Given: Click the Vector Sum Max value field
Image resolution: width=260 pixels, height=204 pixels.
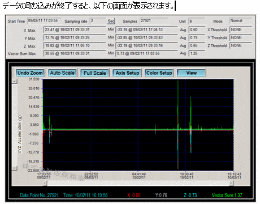Looking at the screenshot, I should tap(75, 53).
